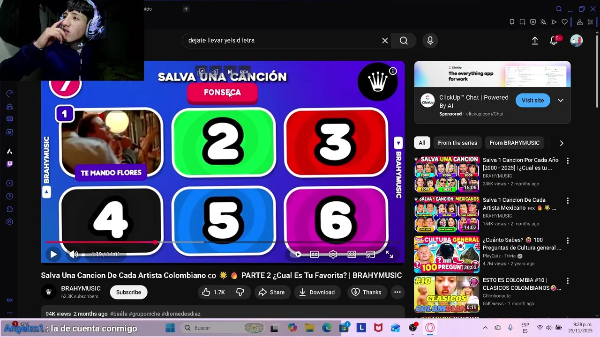Expand the ClickUp ad chevron
Viewport: 600px width, 337px height.
click(561, 100)
